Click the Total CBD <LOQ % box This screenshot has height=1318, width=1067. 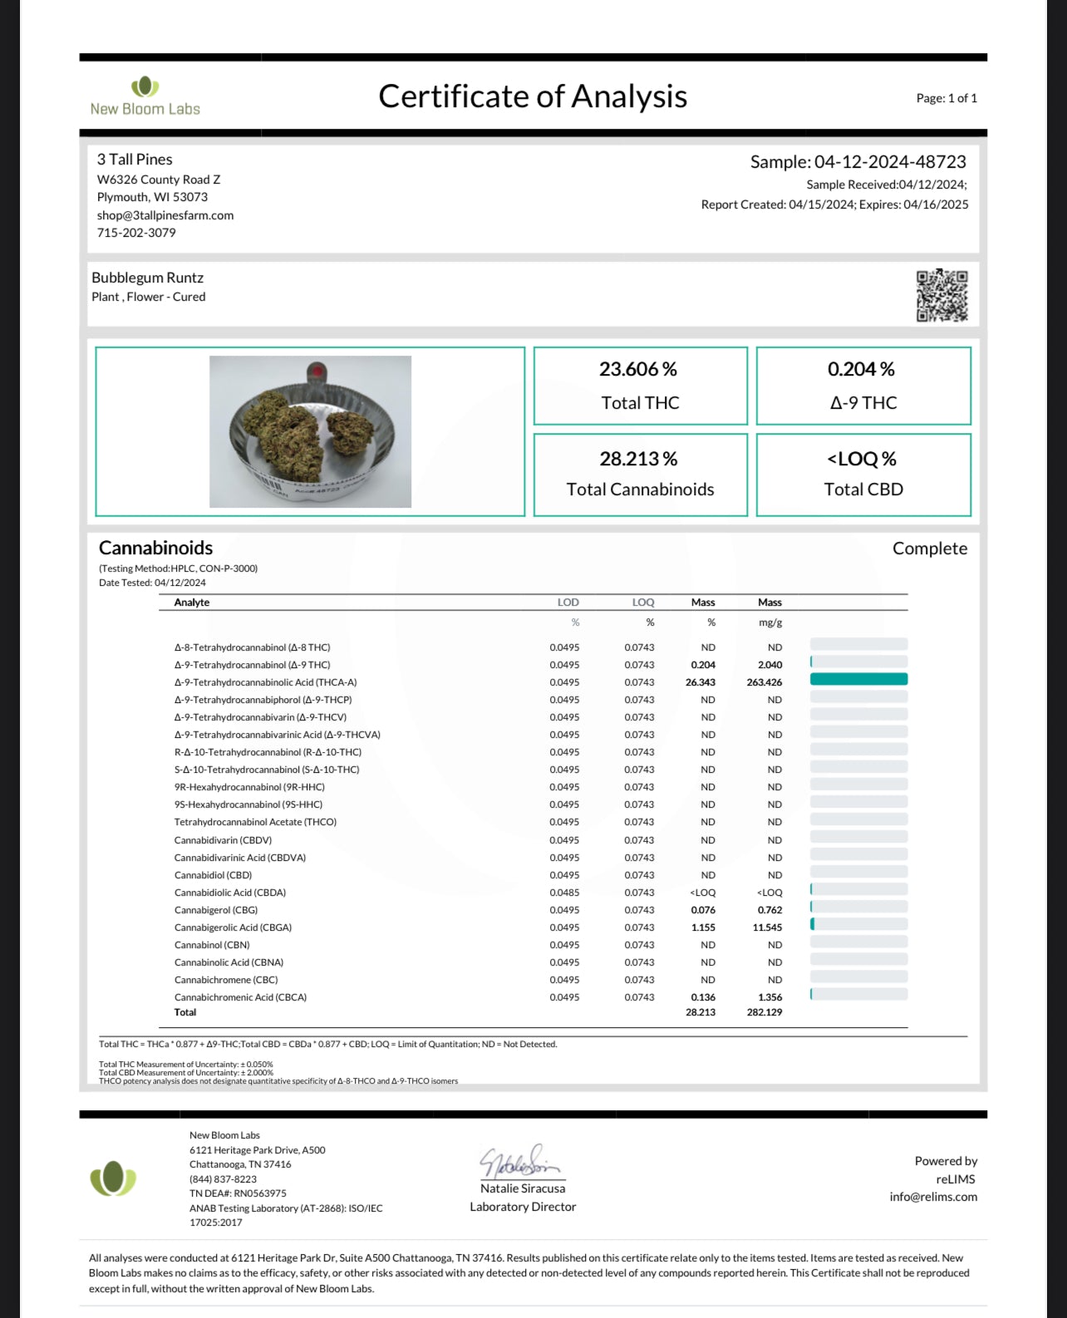(863, 475)
